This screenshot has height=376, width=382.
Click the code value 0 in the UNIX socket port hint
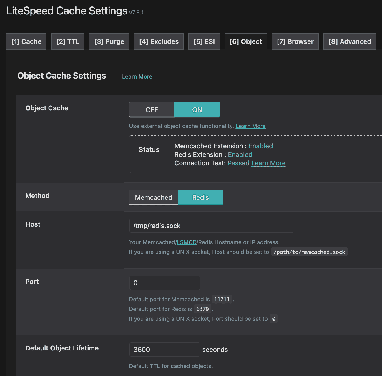point(274,319)
